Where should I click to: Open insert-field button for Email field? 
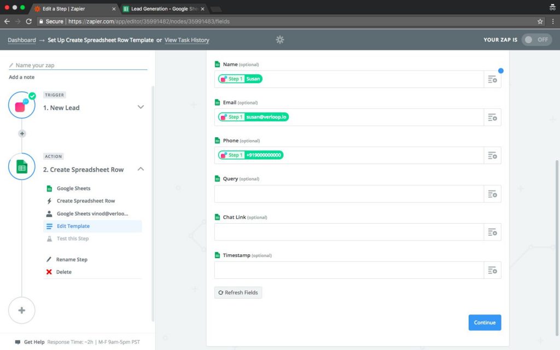[x=492, y=118]
